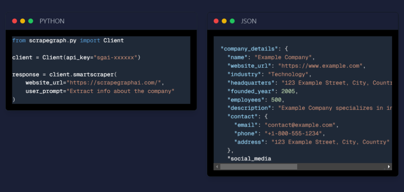Screen dimensions: 404x192
Task: Click the red dot on the PYTHON window
Action: (x=15, y=21)
